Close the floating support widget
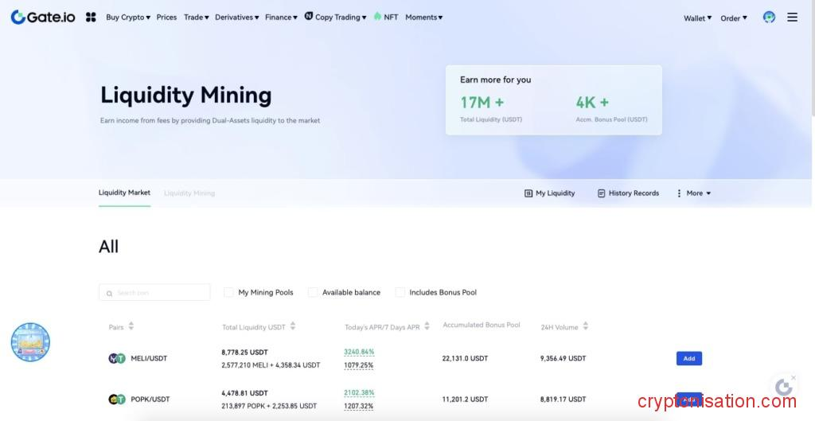This screenshot has height=421, width=815. click(794, 378)
